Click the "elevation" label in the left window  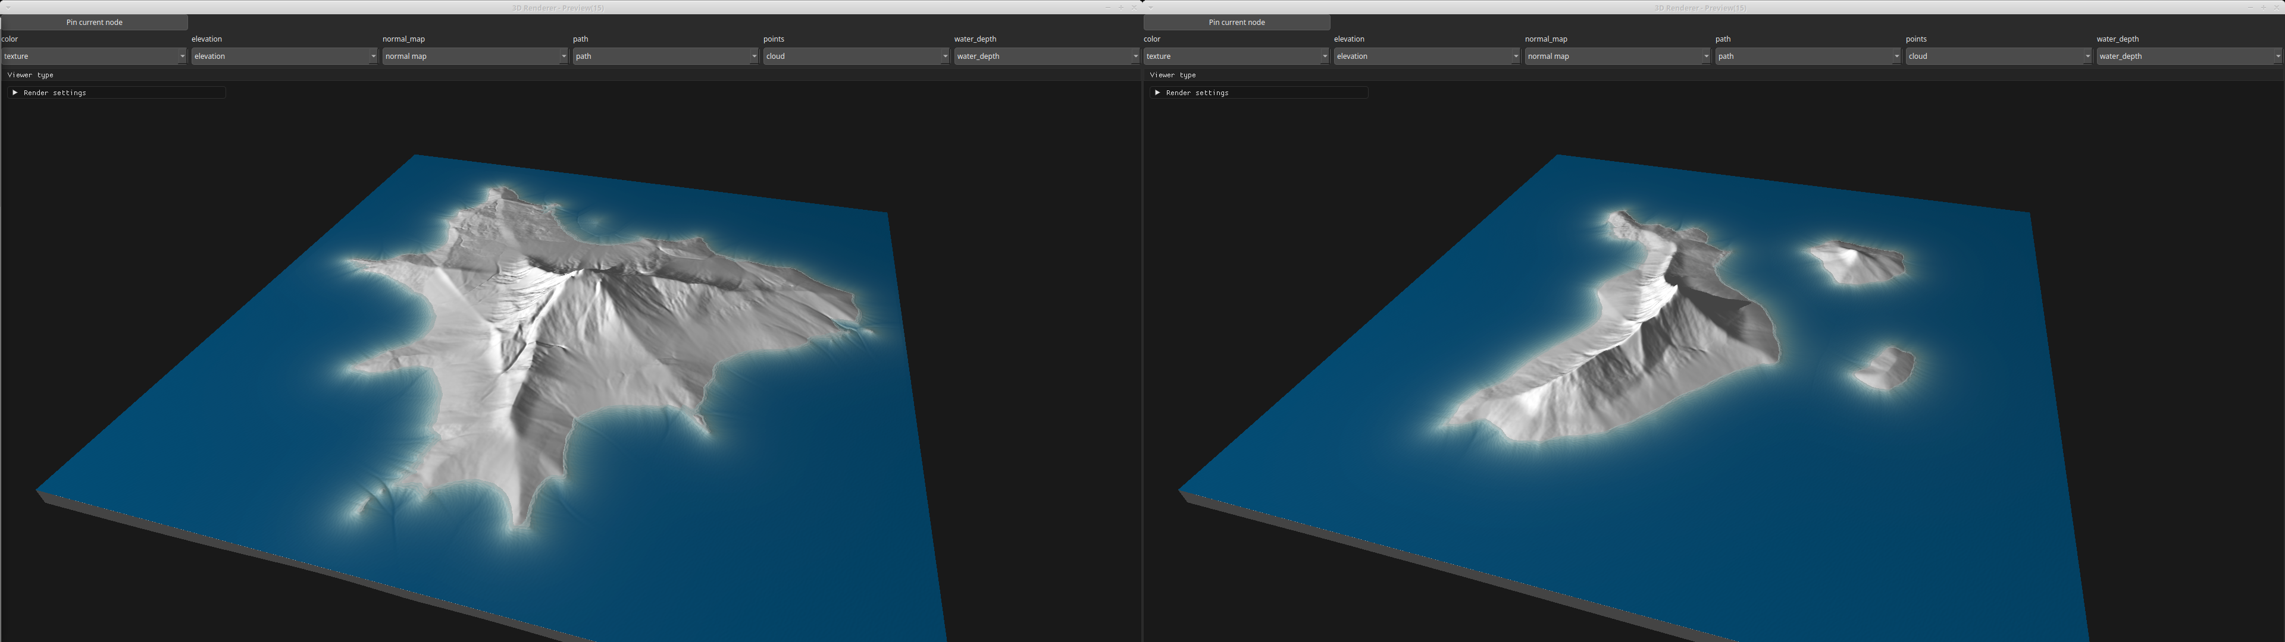[x=206, y=39]
